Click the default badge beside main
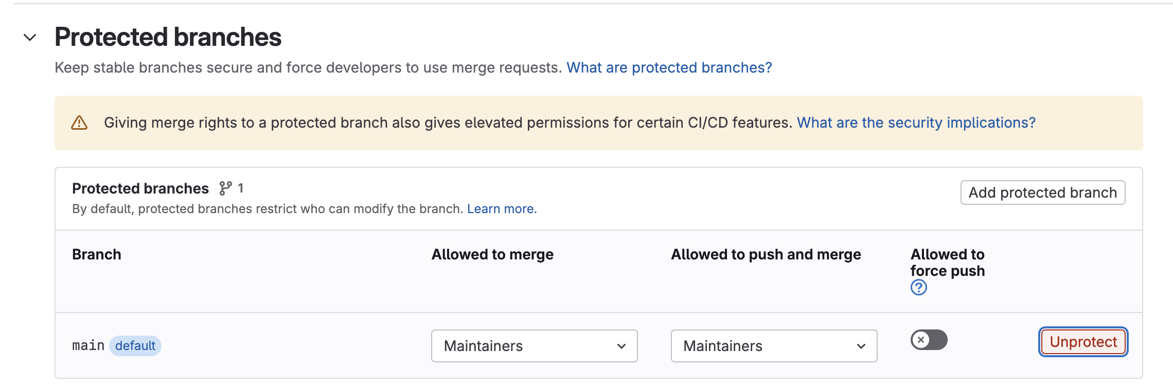Image resolution: width=1173 pixels, height=384 pixels. coord(135,346)
